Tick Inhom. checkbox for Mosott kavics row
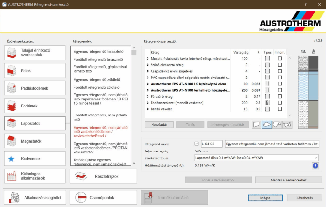326x207 pixels. 280,58
